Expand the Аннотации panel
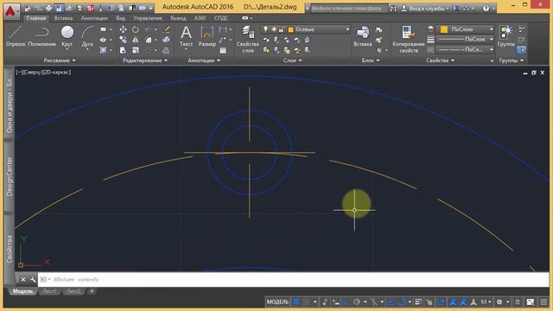Viewport: 553px width, 311px height. pos(204,60)
